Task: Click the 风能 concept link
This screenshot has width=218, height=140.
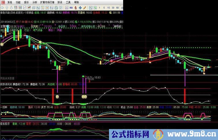Action: 59,30
